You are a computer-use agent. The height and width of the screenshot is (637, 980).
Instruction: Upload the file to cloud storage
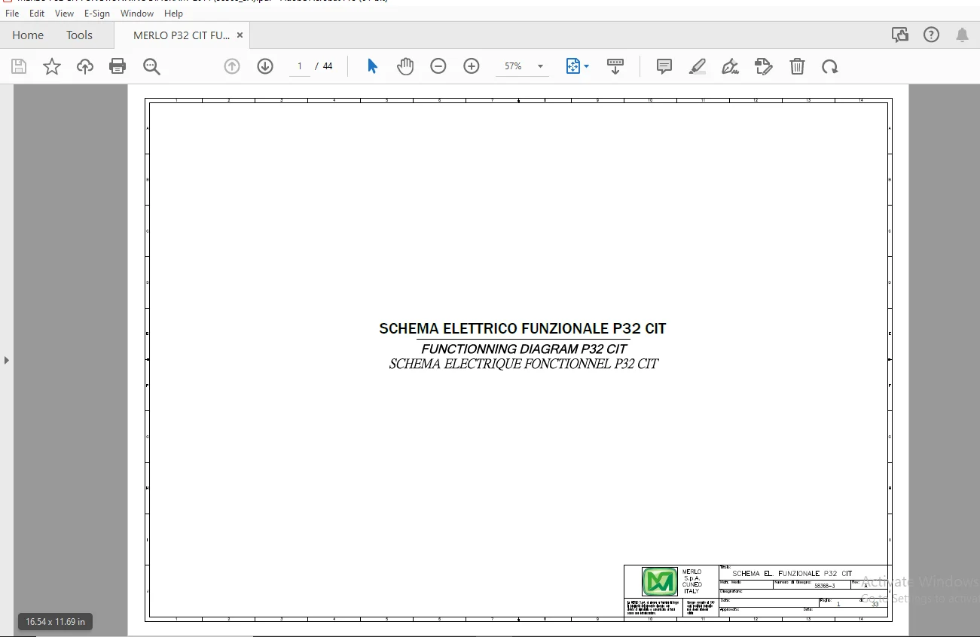coord(85,66)
